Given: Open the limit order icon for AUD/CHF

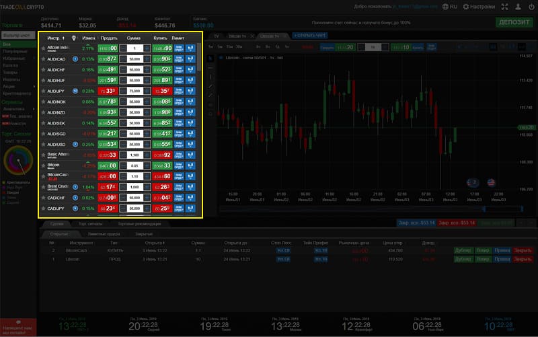Looking at the screenshot, I should [x=179, y=70].
